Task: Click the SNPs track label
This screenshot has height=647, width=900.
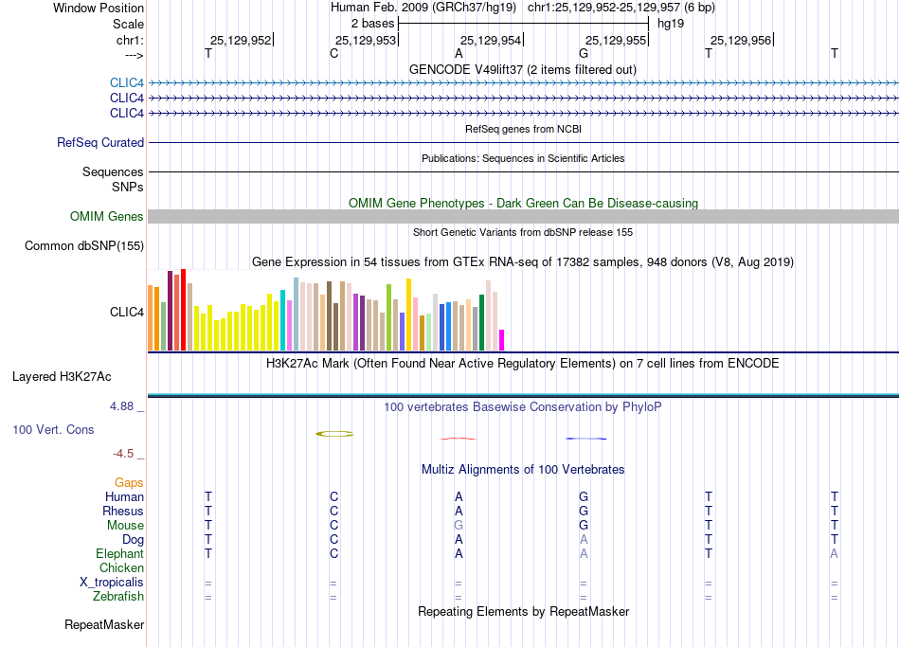Action: (128, 187)
